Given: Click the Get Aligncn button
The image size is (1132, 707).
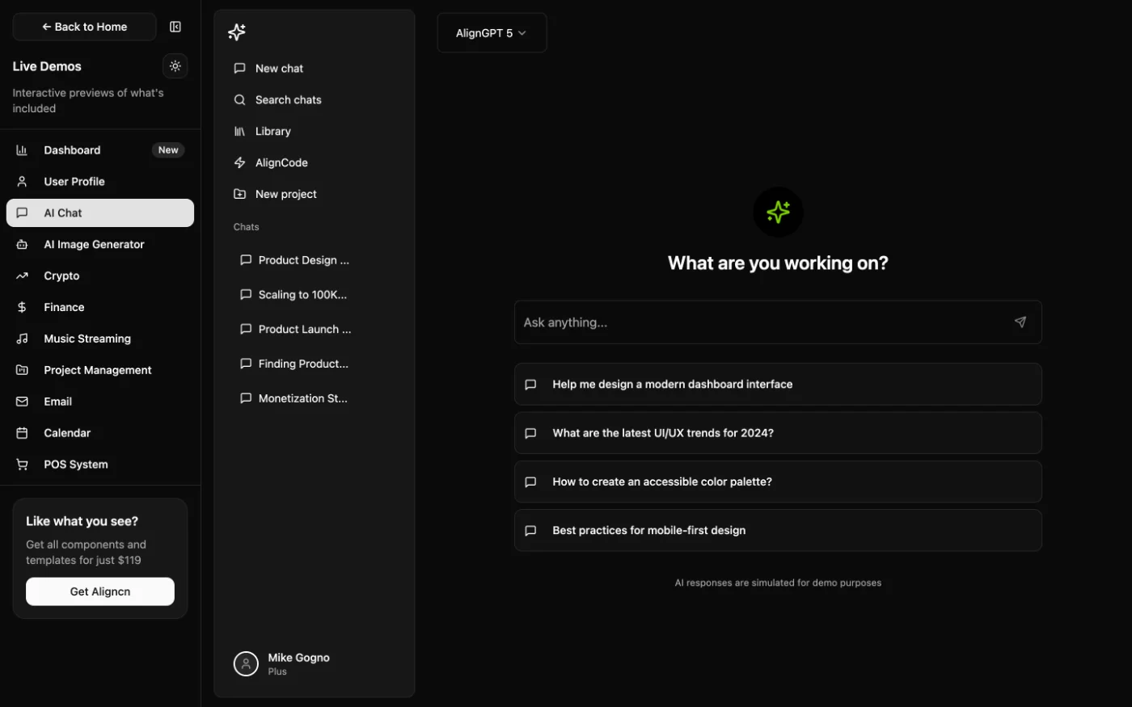Looking at the screenshot, I should [100, 591].
